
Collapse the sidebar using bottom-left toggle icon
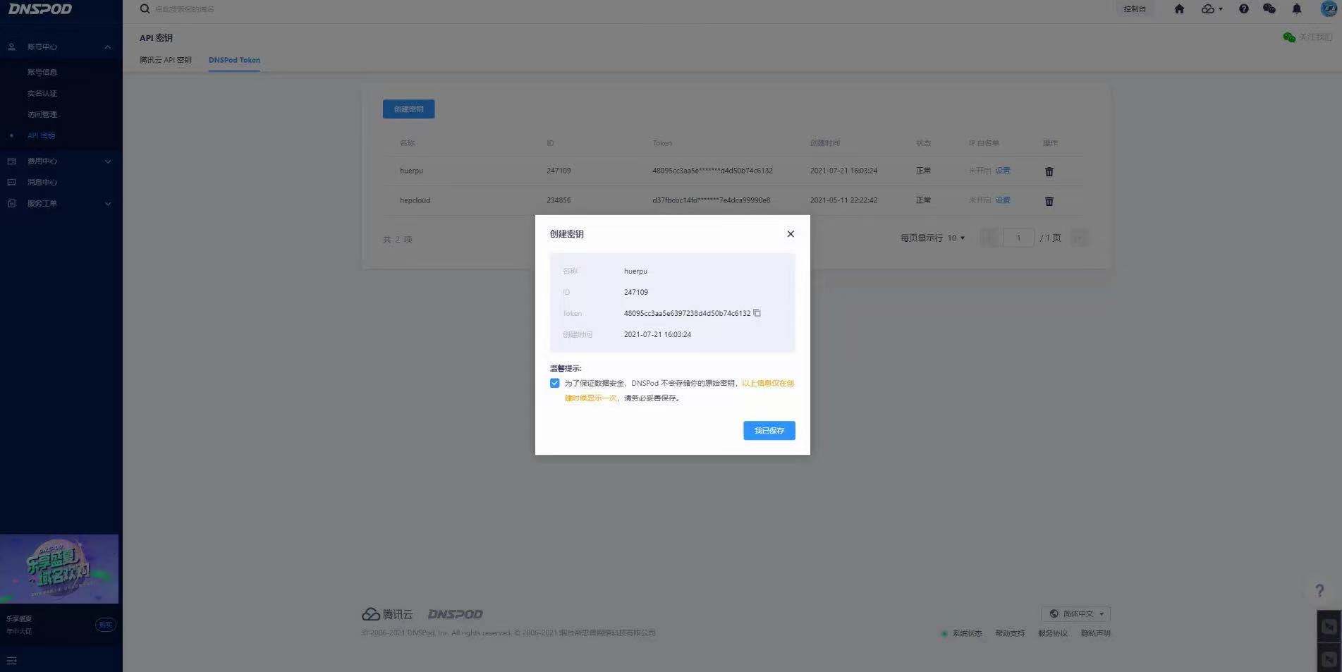click(x=11, y=661)
